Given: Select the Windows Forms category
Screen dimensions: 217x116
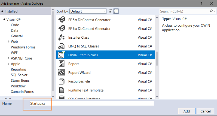Looking at the screenshot, I should [23, 47].
